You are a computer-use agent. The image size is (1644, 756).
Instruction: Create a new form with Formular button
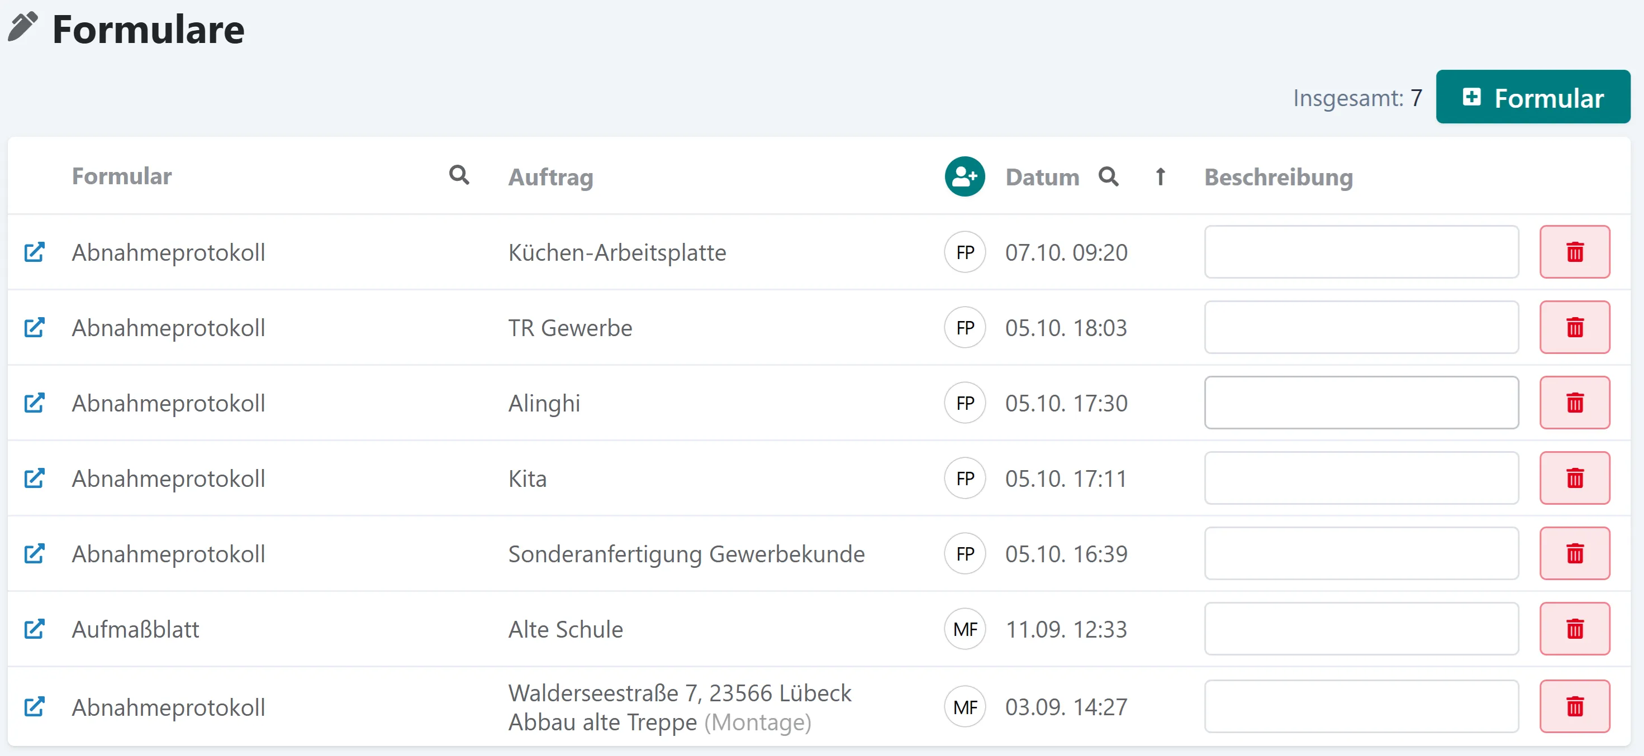click(1532, 98)
